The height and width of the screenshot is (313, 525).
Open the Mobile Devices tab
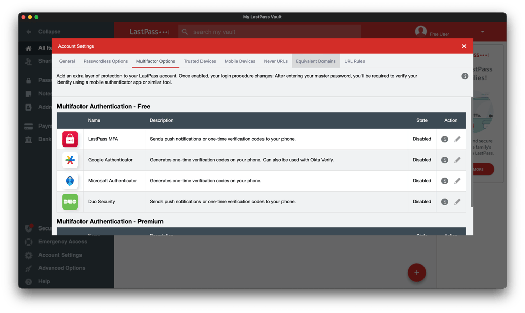coord(240,61)
